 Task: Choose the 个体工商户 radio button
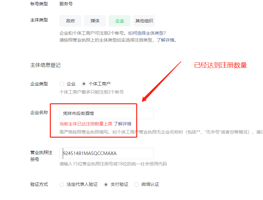pyautogui.click(x=84, y=84)
